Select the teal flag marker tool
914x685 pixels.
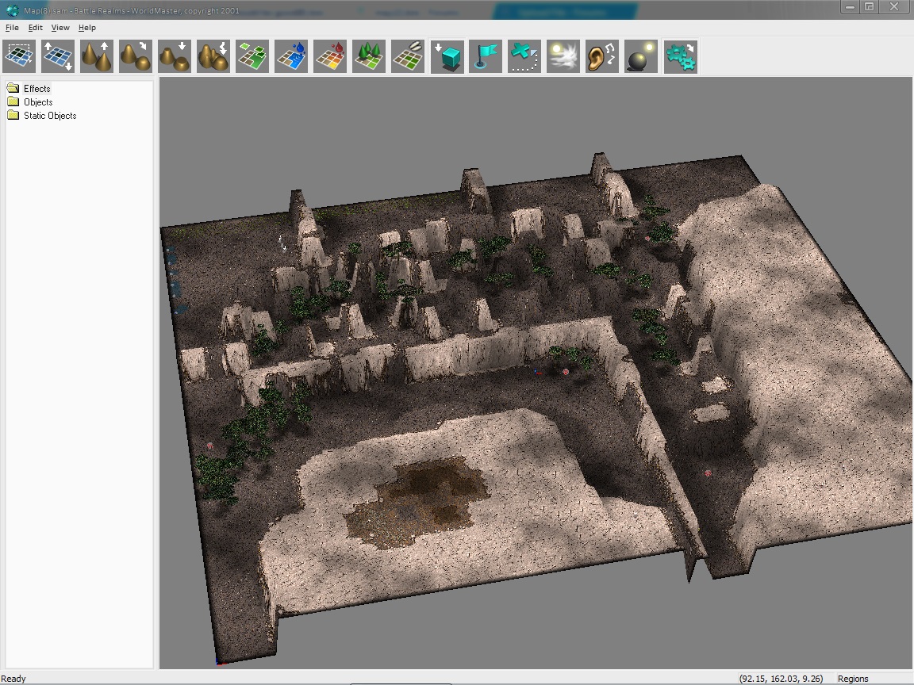click(x=486, y=56)
